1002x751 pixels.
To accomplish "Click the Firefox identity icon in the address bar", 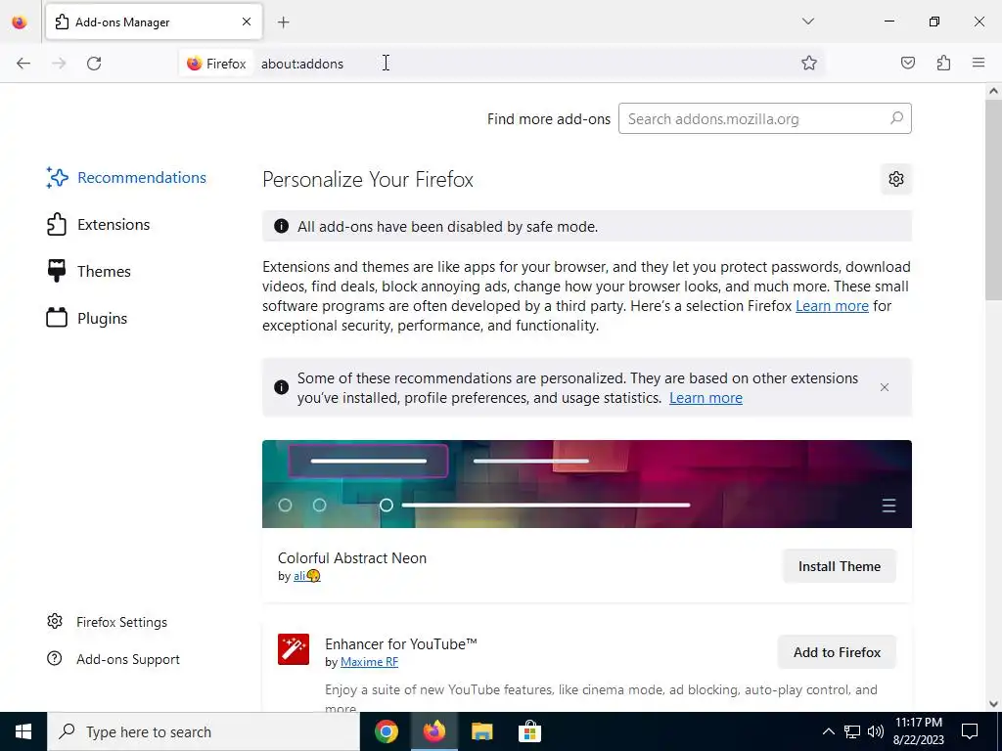I will click(x=216, y=64).
